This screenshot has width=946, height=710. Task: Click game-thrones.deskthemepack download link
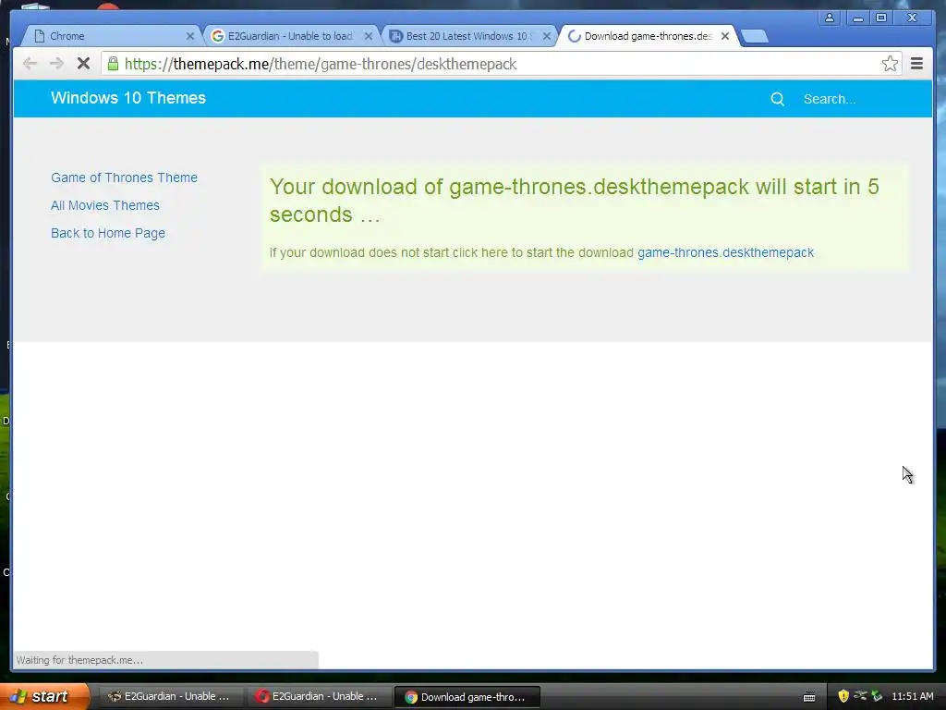point(725,252)
